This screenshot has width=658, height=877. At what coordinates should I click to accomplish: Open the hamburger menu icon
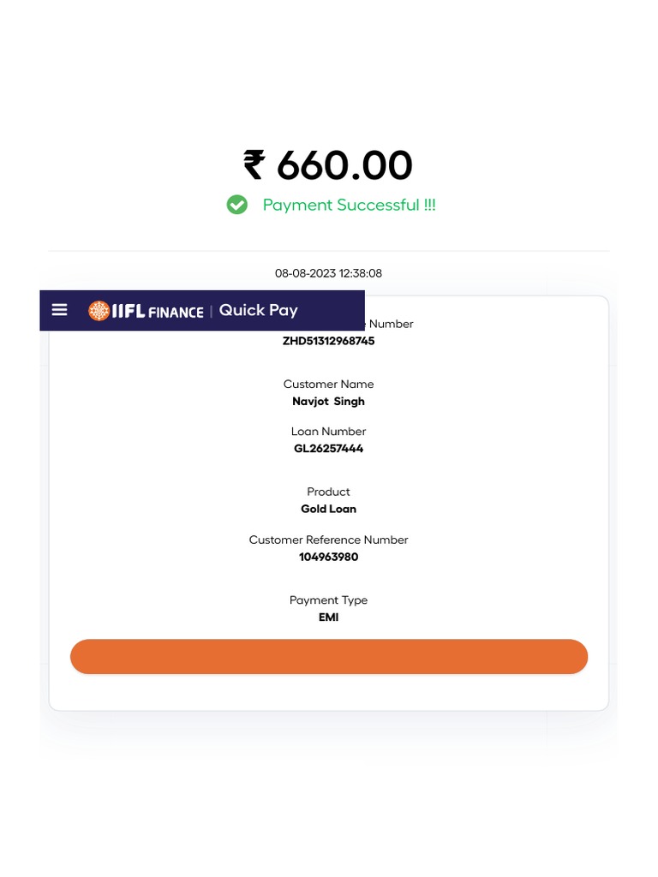[x=59, y=310]
